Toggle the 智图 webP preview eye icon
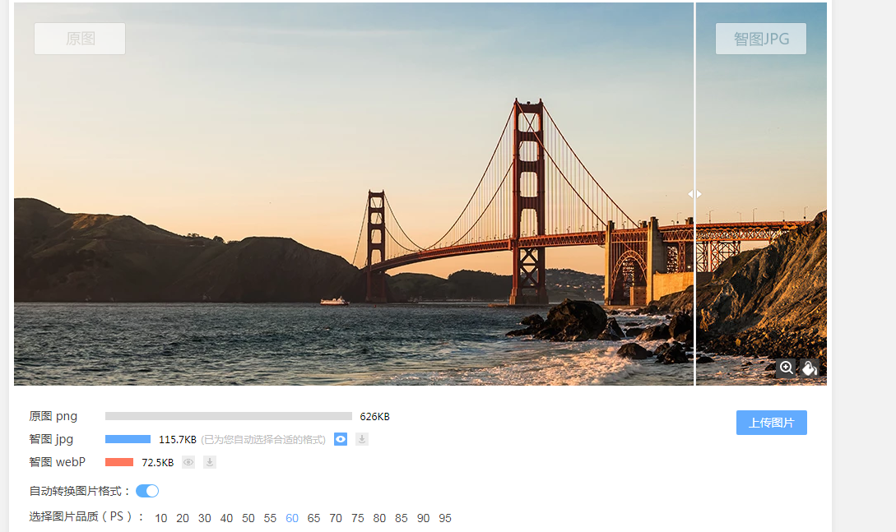This screenshot has height=532, width=896. click(188, 462)
